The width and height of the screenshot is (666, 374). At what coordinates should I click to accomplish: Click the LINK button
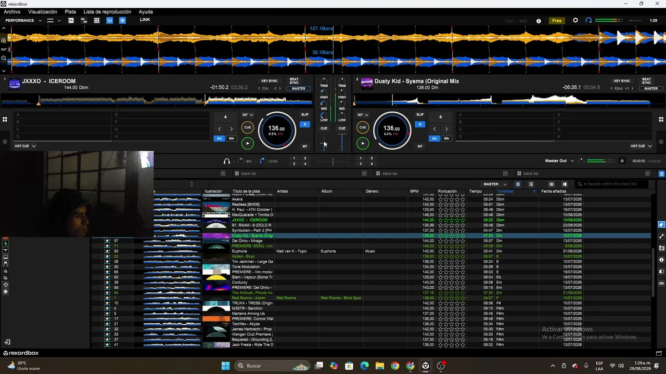[145, 20]
